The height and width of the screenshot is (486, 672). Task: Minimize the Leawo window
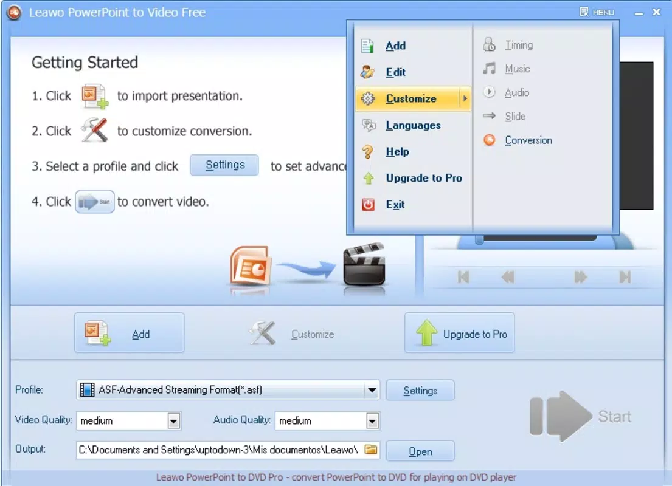tap(639, 13)
